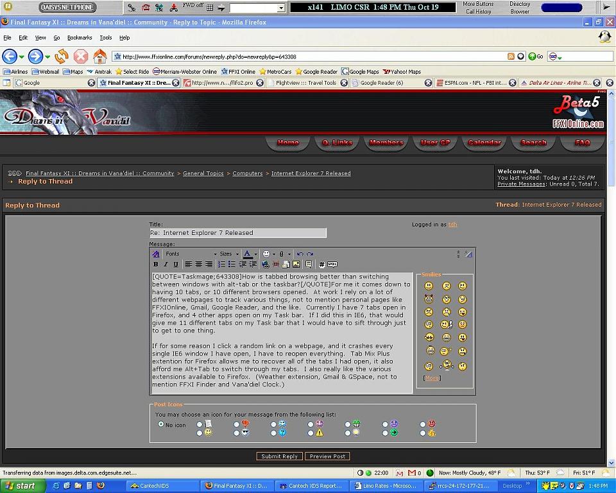
Task: Decrease indent in the message
Action: click(x=243, y=264)
